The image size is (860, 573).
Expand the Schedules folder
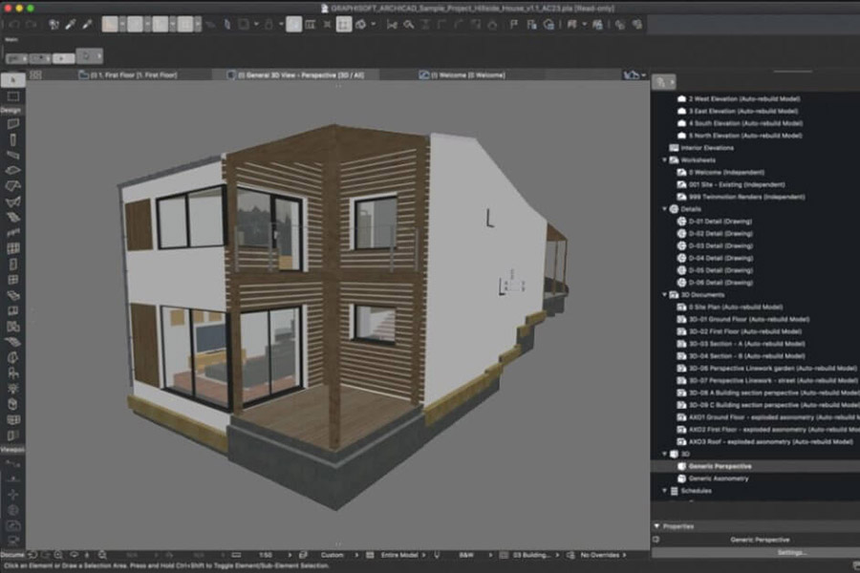[664, 491]
